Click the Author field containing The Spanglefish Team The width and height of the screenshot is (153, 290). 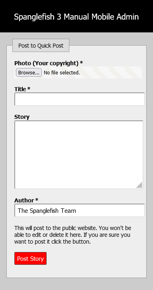tap(79, 210)
